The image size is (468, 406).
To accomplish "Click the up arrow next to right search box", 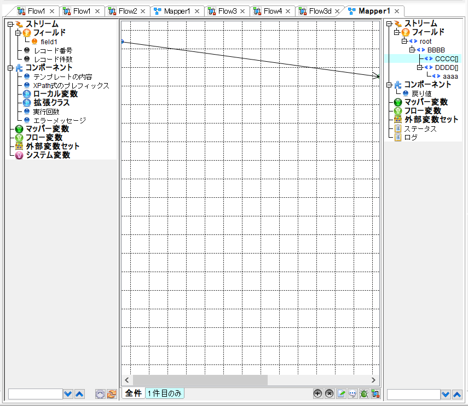I will tap(457, 395).
